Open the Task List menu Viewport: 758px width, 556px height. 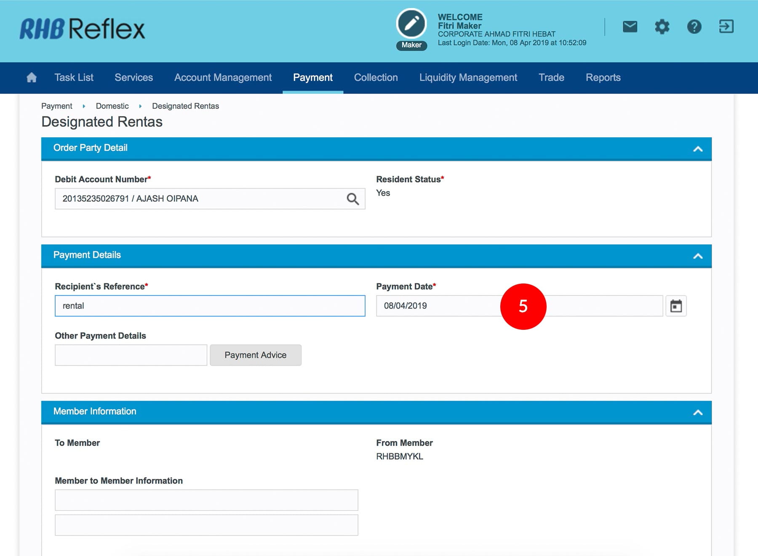74,78
